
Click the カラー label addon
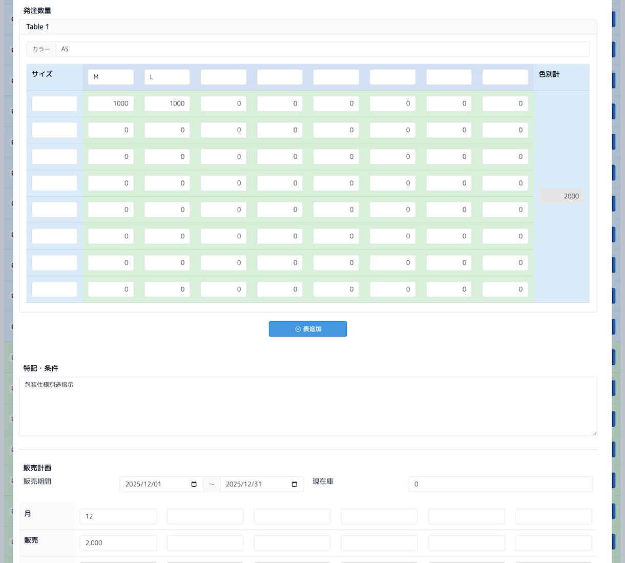(x=41, y=49)
